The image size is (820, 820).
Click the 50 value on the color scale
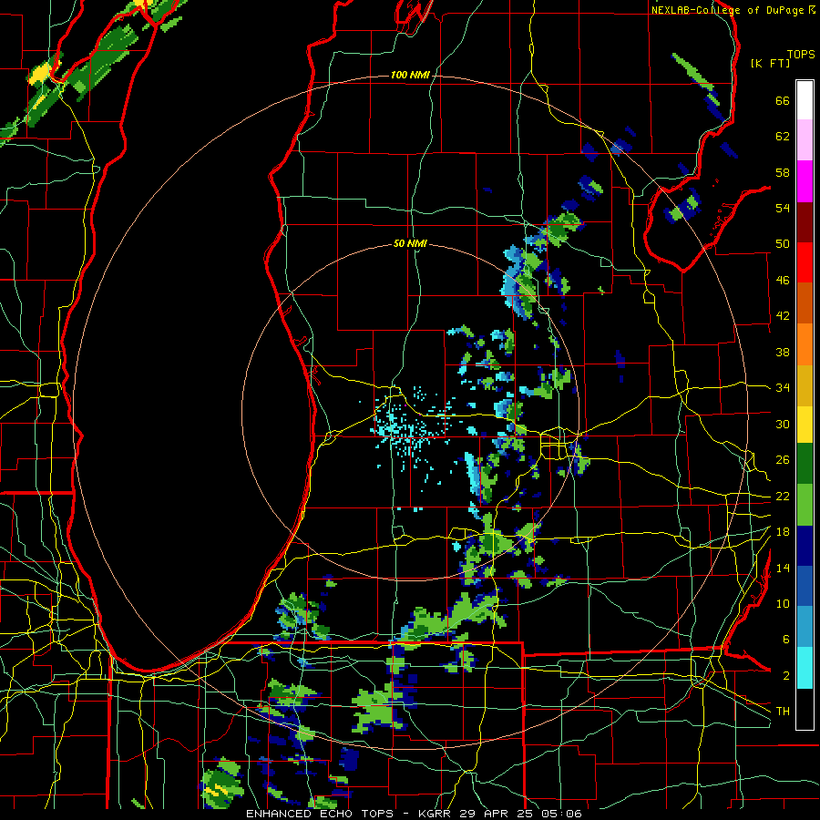coord(783,243)
